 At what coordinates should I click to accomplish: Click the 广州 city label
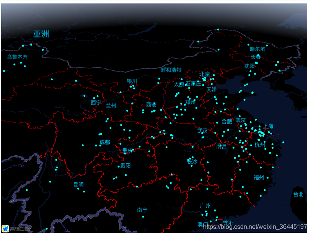coord(205,206)
